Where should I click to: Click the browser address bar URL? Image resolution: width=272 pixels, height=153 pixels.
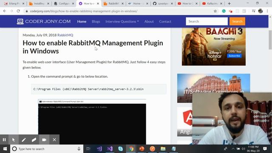(x=84, y=11)
